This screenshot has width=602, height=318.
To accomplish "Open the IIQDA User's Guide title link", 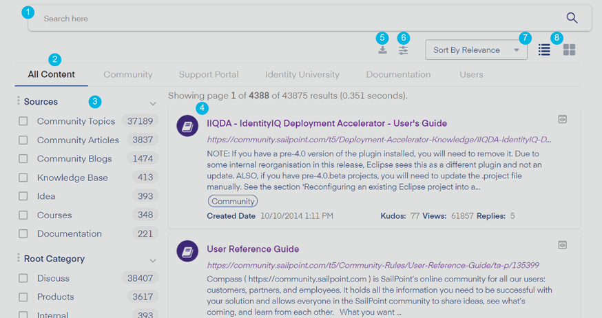I will tap(326, 124).
